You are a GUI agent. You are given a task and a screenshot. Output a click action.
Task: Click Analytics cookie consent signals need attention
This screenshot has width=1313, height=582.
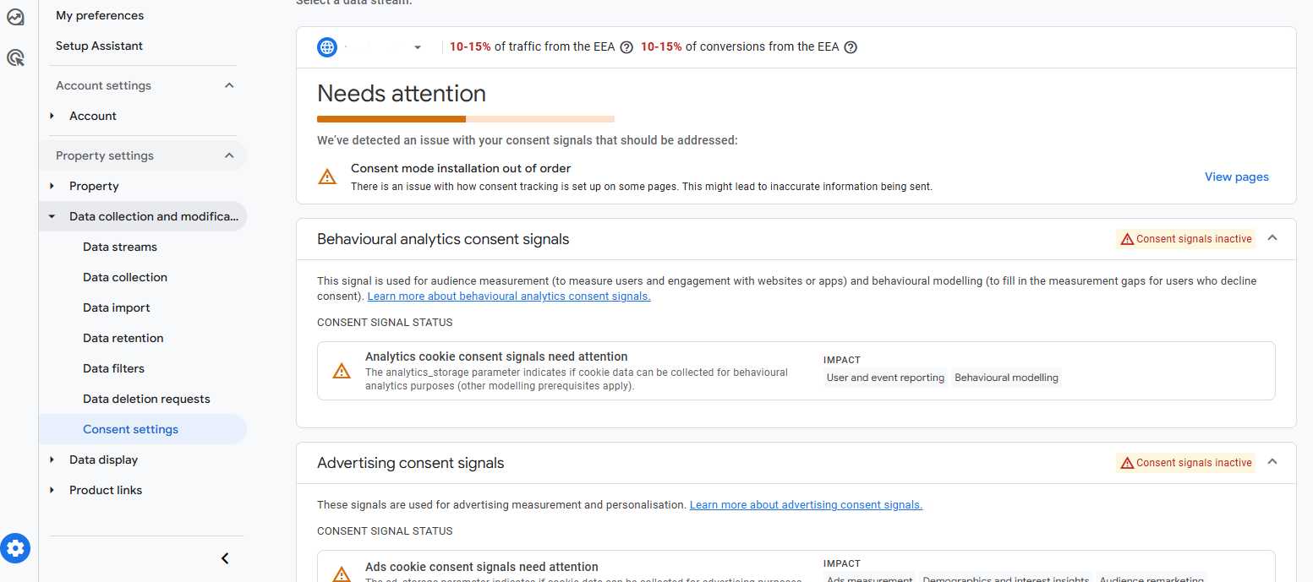[x=496, y=356]
